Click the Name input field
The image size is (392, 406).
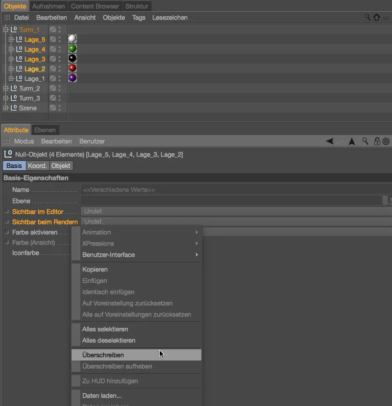point(235,190)
